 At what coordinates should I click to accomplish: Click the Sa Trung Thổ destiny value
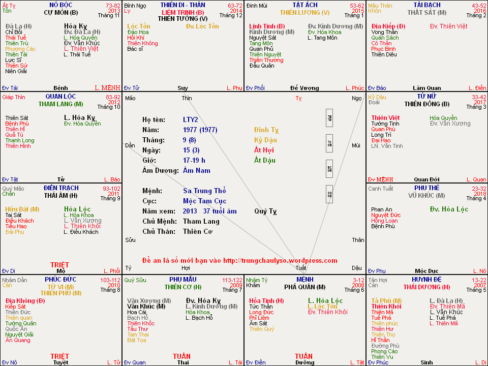tap(204, 191)
